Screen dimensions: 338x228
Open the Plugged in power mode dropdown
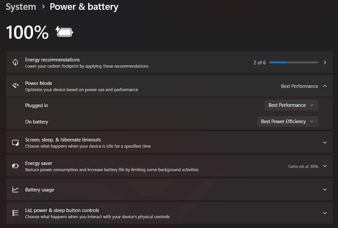(x=291, y=105)
